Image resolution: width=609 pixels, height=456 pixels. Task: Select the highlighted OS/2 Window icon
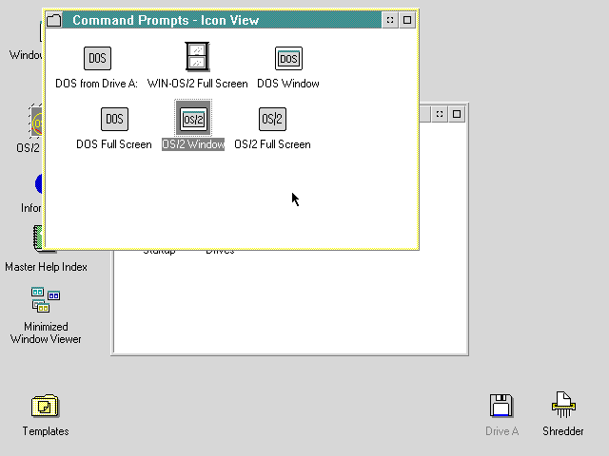[193, 119]
